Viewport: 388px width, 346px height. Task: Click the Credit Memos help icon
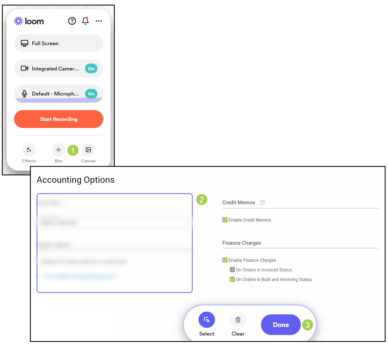(x=263, y=202)
